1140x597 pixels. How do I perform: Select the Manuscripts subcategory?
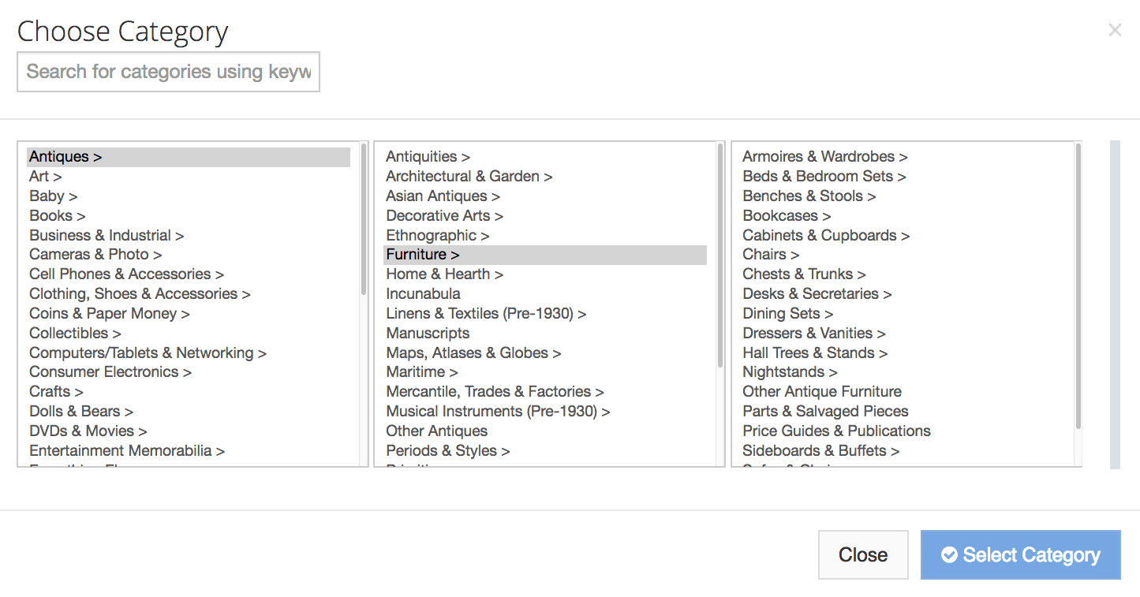pyautogui.click(x=428, y=334)
